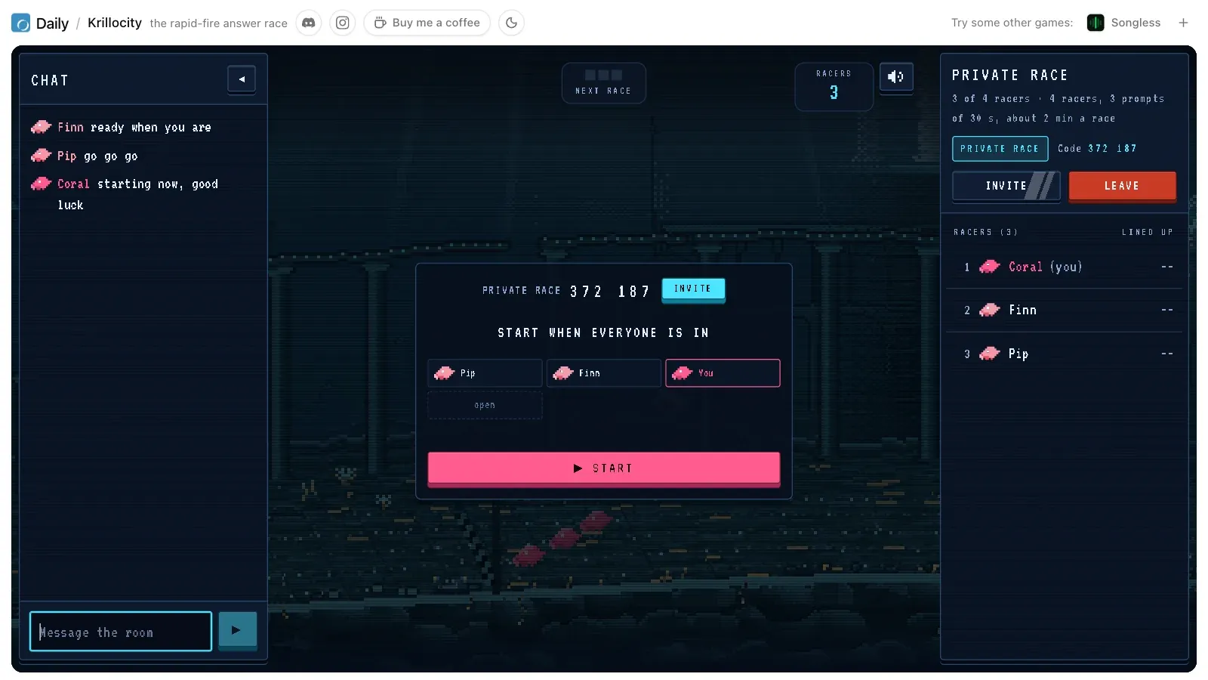Screen dimensions: 1208x680
Task: Click the cyan INVITE button in lobby
Action: click(x=693, y=289)
